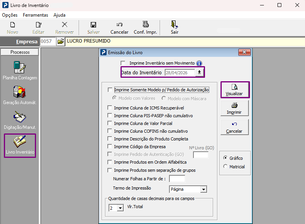Click the LUCRO PRESUMIDO company name
This screenshot has width=305, height=224.
tap(89, 41)
